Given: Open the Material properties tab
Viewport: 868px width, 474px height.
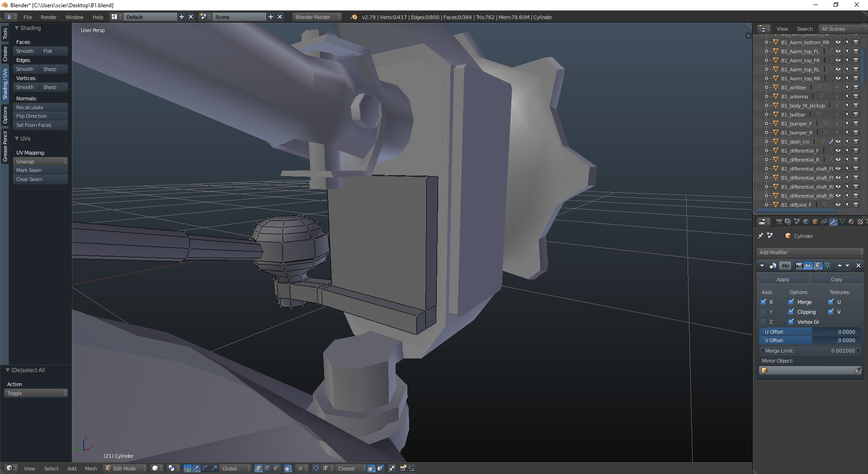Looking at the screenshot, I should click(851, 222).
